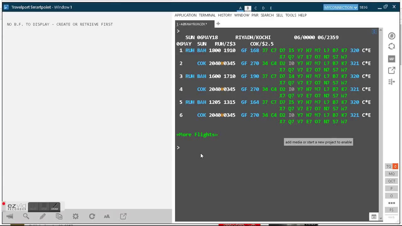Click flight number 164 on line 5

pyautogui.click(x=254, y=102)
